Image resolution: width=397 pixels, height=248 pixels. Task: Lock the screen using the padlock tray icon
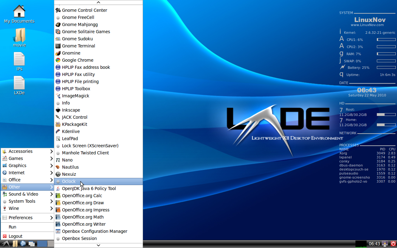385,244
